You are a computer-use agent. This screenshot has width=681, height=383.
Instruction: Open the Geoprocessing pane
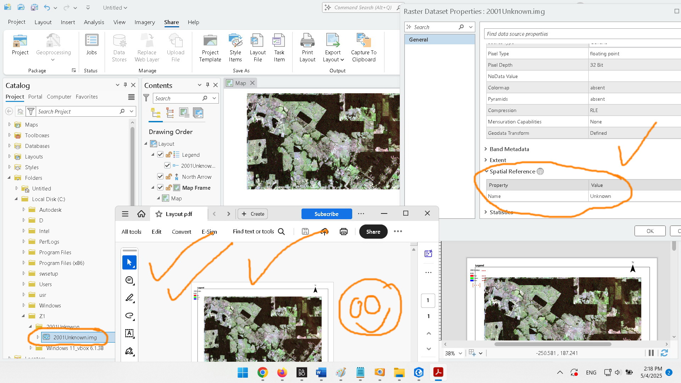click(53, 45)
